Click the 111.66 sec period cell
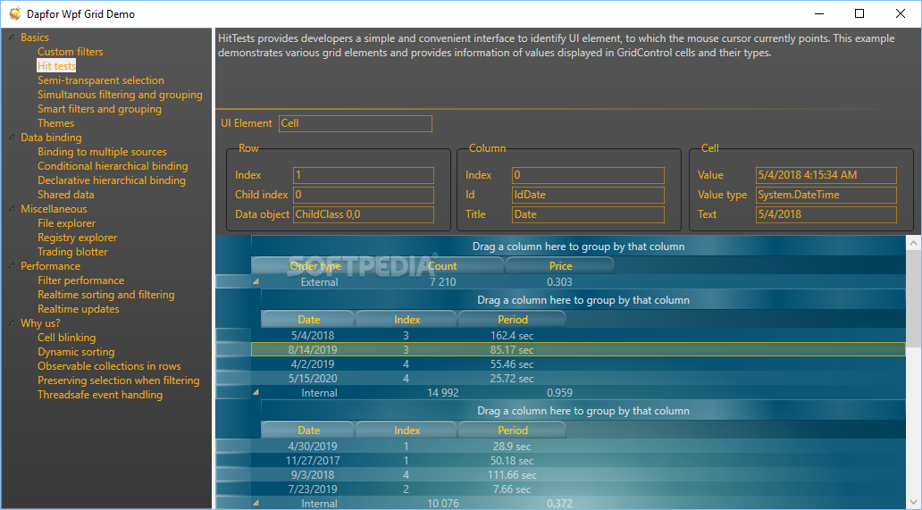Screen dimensions: 922x510 (x=512, y=475)
